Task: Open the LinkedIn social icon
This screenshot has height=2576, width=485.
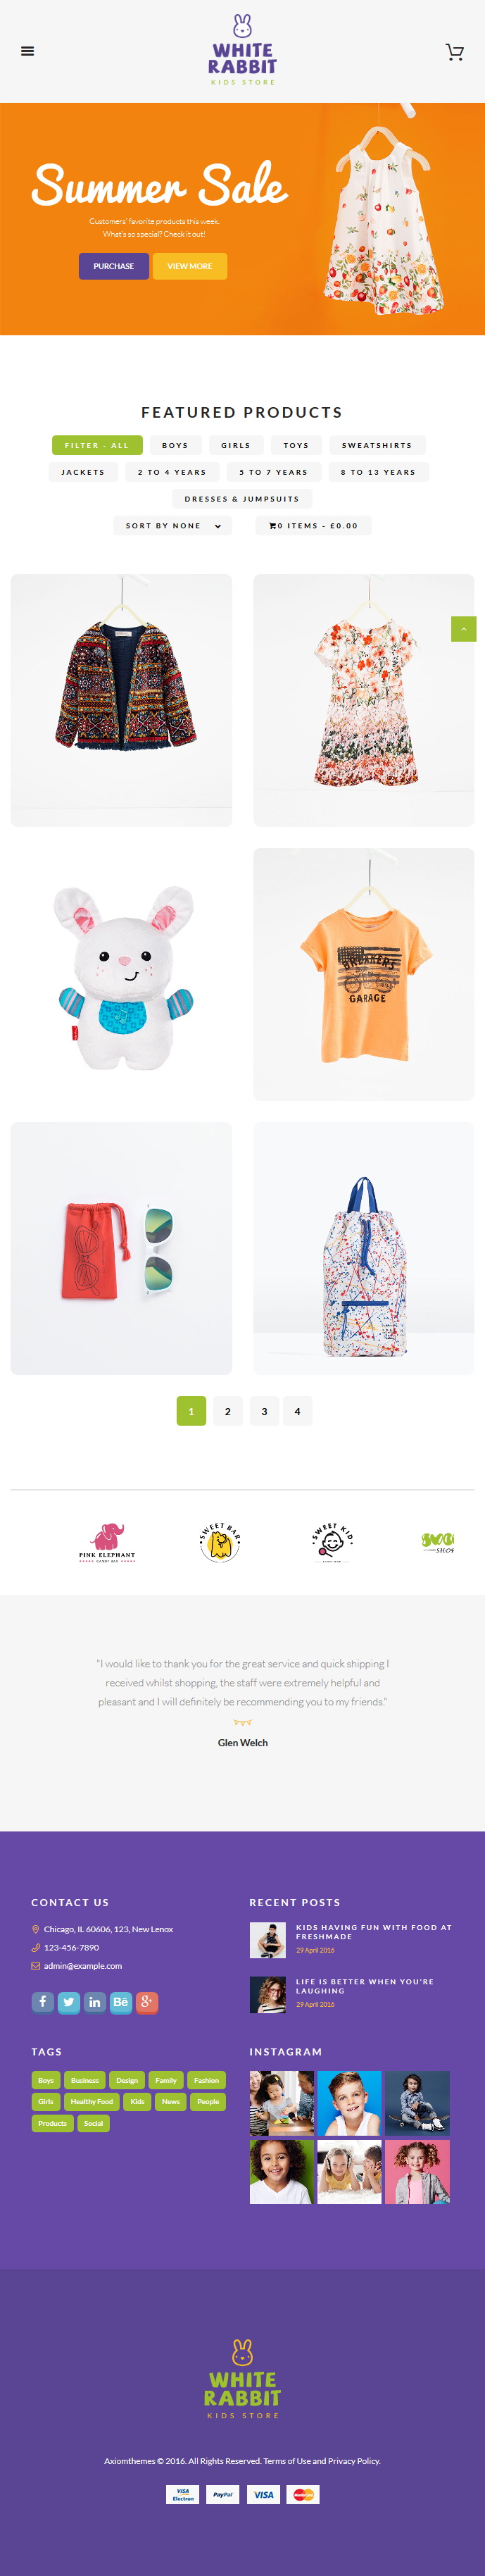Action: tap(95, 2001)
